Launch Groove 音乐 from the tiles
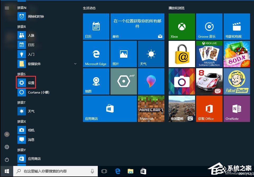The image size is (254, 177). coord(209,26)
